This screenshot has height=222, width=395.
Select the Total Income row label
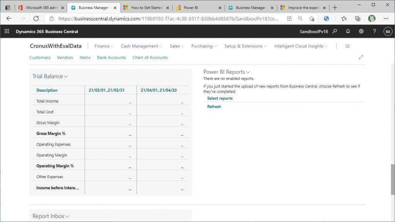click(47, 101)
